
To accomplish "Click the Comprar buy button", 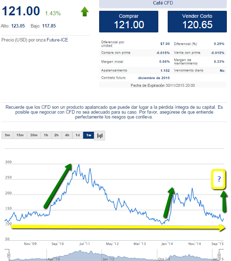I will [129, 21].
